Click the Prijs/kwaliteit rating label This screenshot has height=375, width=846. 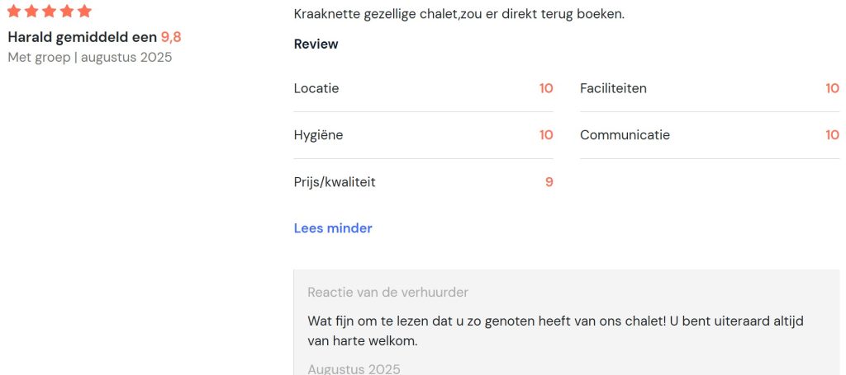click(x=335, y=182)
